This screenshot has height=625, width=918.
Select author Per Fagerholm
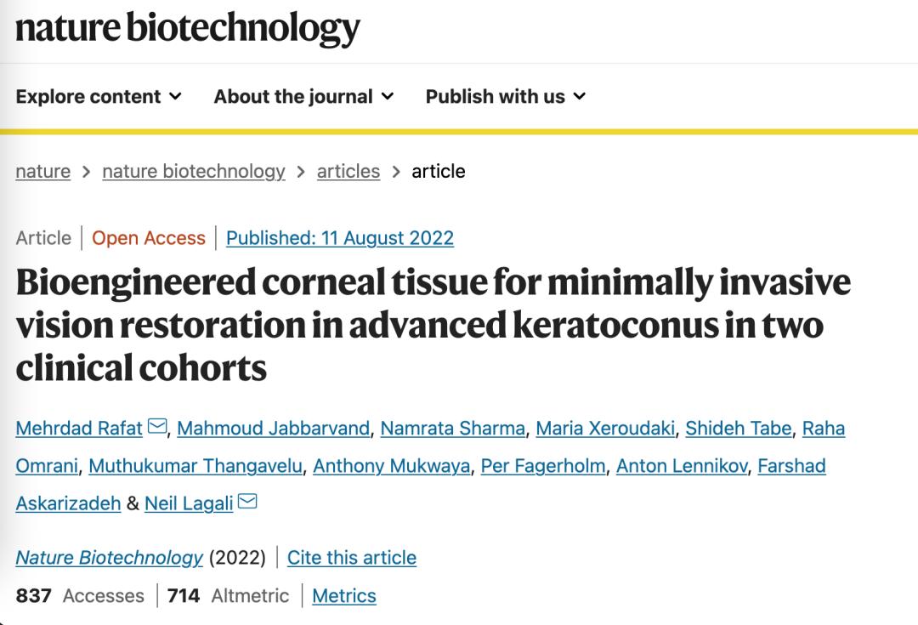[542, 466]
